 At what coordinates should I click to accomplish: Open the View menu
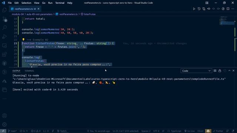click(x=37, y=3)
